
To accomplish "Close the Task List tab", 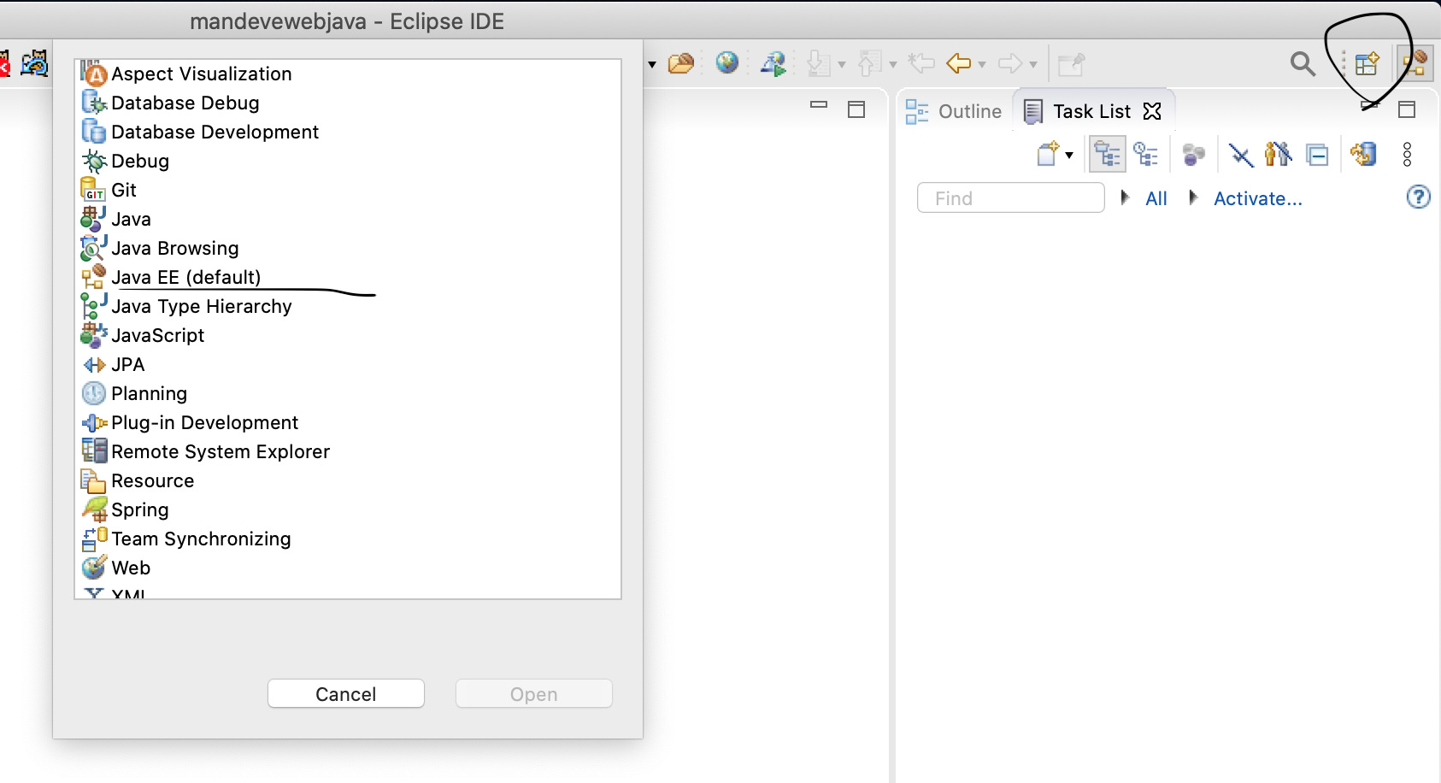I will [1152, 111].
